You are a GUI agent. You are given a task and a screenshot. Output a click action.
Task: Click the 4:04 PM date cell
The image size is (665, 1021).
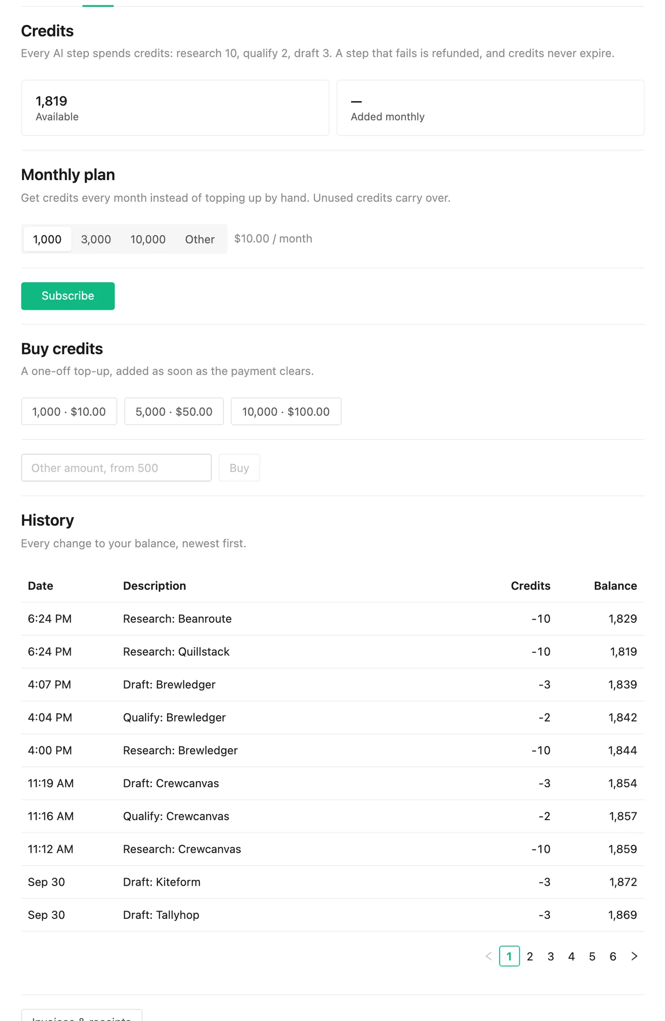click(x=50, y=717)
